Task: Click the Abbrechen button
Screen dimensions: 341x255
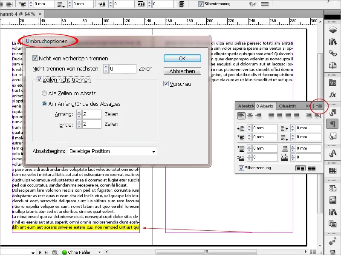Action: [x=182, y=71]
